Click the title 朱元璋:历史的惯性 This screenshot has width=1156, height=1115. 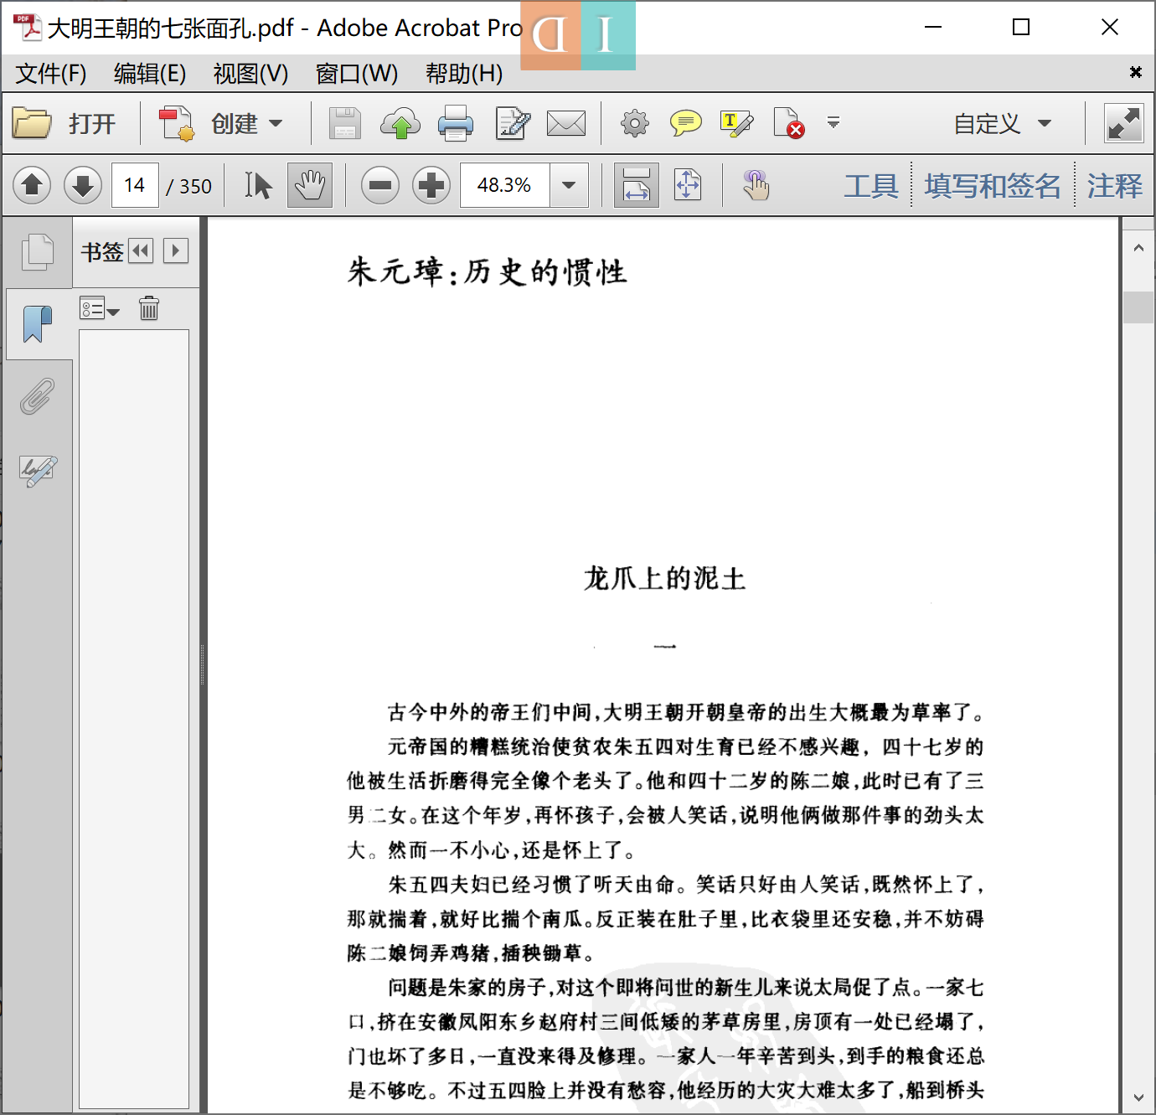487,271
